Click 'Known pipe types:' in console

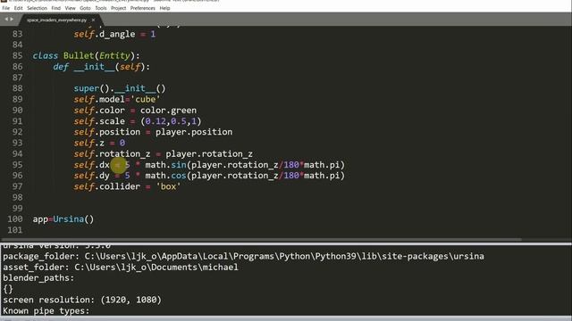tap(46, 311)
